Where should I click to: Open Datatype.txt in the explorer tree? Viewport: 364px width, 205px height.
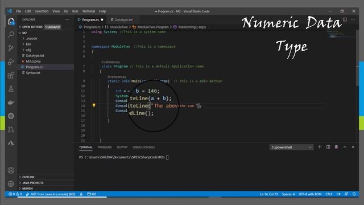point(35,56)
